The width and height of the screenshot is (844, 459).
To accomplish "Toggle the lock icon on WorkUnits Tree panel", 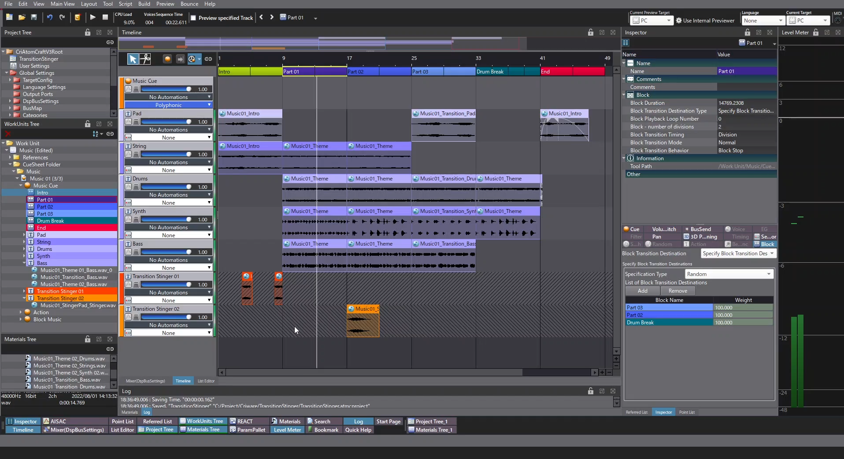I will (88, 124).
